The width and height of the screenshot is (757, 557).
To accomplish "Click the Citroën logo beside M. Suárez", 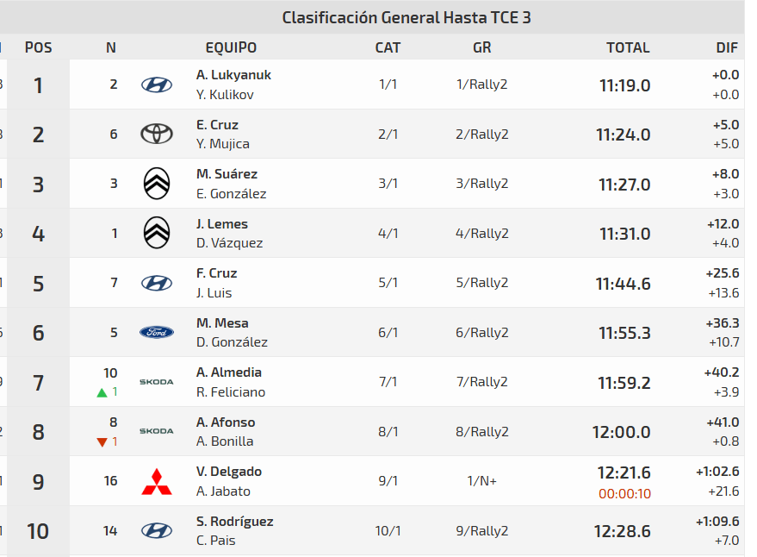I will tap(157, 184).
